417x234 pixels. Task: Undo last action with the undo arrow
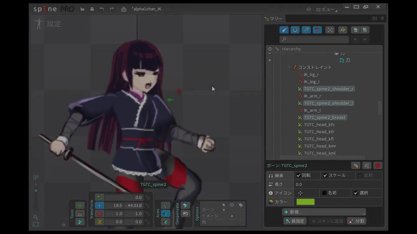[x=102, y=9]
